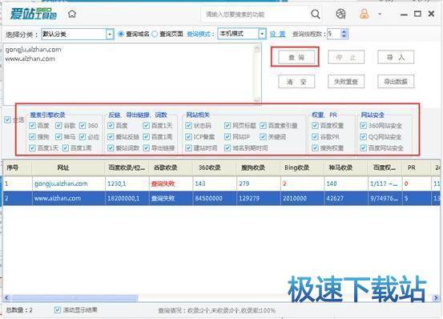
Task: Open the orange user account icon
Action: pyautogui.click(x=364, y=14)
